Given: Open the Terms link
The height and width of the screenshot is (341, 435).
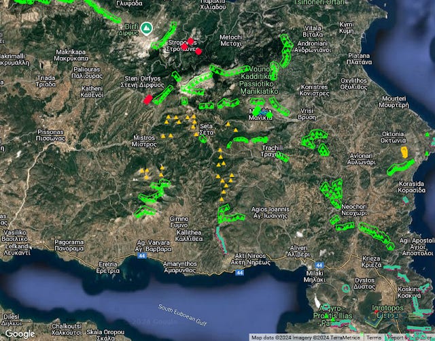Looking at the screenshot, I should [374, 337].
